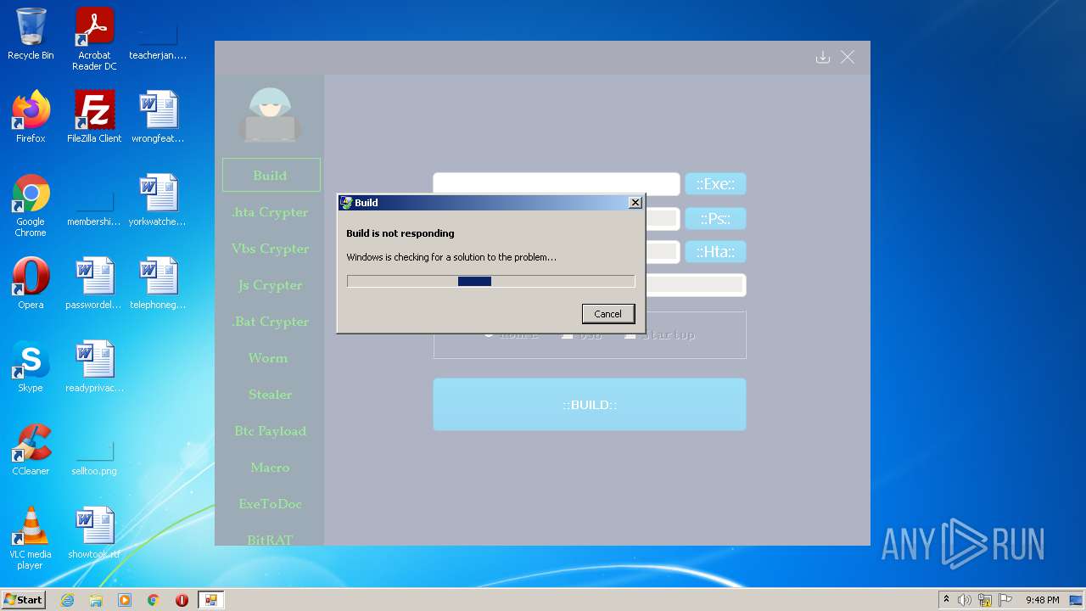Image resolution: width=1086 pixels, height=611 pixels.
Task: Click the ::Ps:: button
Action: coord(715,219)
